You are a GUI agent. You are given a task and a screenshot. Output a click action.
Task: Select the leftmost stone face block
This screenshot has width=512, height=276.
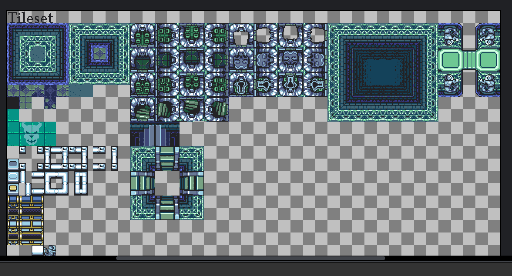(x=241, y=60)
